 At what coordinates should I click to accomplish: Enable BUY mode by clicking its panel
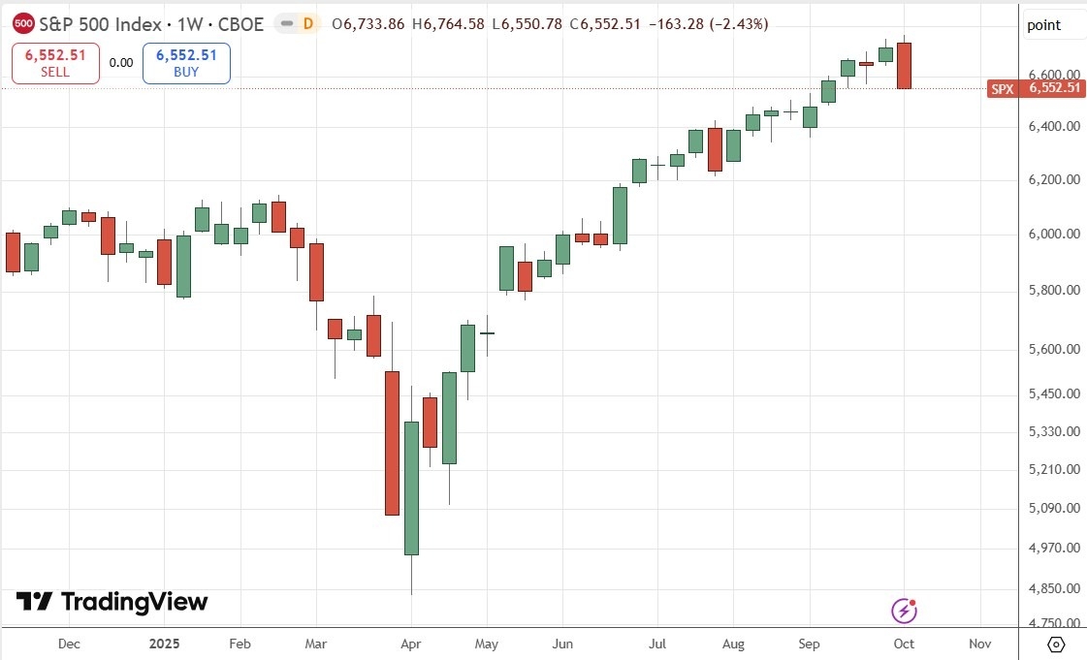tap(186, 62)
